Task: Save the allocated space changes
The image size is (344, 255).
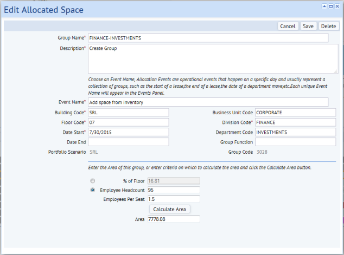Action: pyautogui.click(x=308, y=27)
